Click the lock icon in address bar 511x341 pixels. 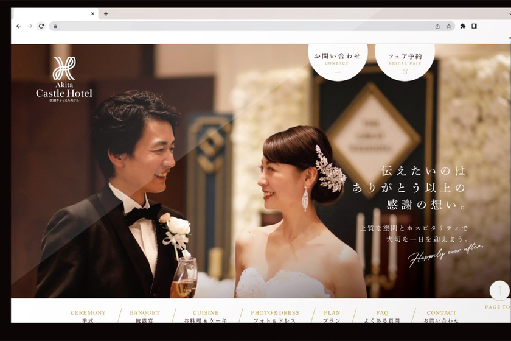(x=55, y=26)
